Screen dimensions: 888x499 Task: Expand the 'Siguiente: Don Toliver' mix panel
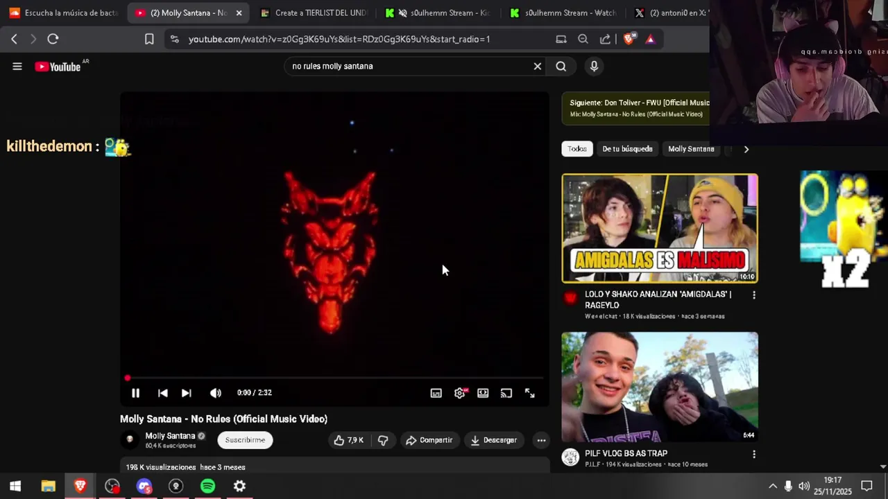coord(635,108)
